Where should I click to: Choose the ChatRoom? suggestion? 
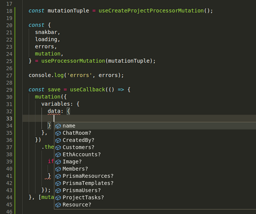tap(155, 133)
